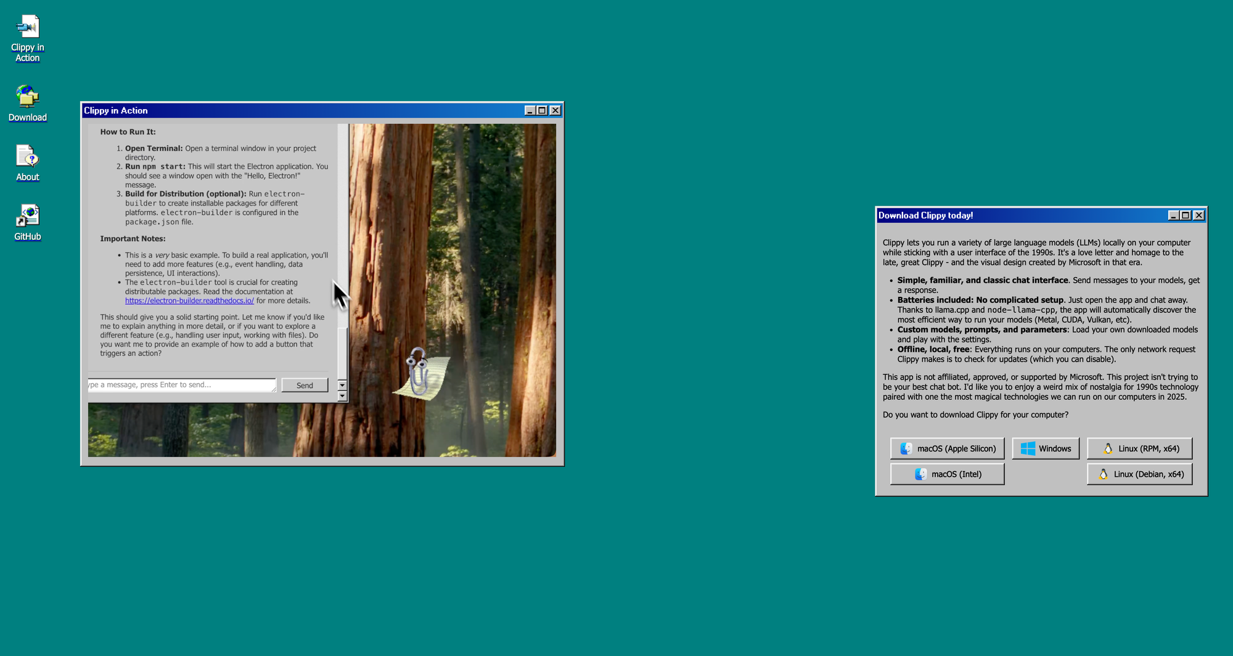1233x656 pixels.
Task: Click 'Custom models, prompts, and parameters' bullet
Action: [982, 330]
